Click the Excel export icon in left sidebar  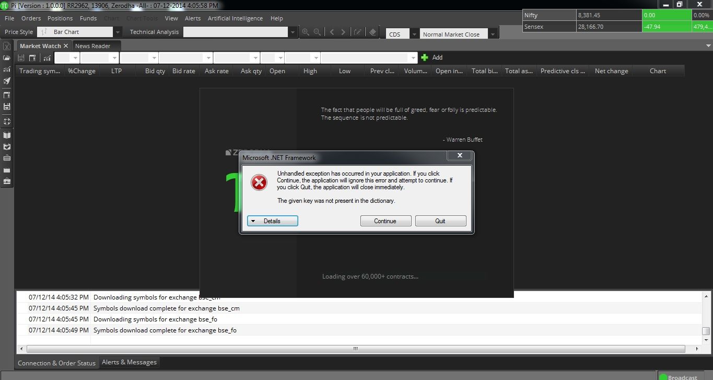7,47
